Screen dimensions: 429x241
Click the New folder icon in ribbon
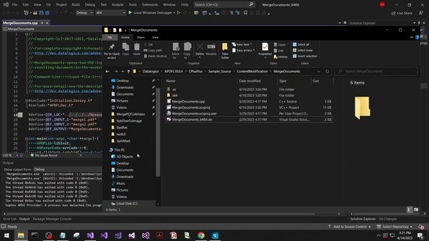coord(225,51)
